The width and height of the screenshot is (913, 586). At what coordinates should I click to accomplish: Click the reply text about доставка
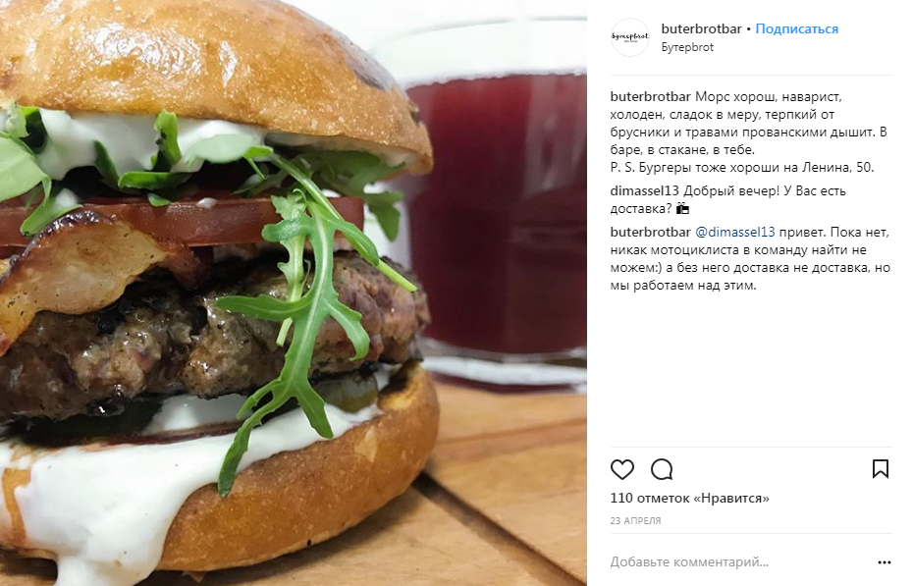tap(750, 259)
